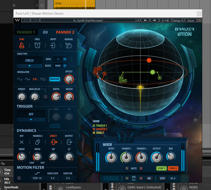Toggle Ext. S.C. button 1
The image size is (211, 190).
(x=127, y=178)
